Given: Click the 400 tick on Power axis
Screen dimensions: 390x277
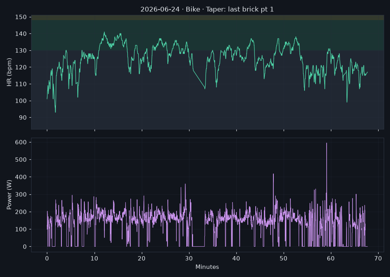Looking at the screenshot, I should tap(21, 177).
